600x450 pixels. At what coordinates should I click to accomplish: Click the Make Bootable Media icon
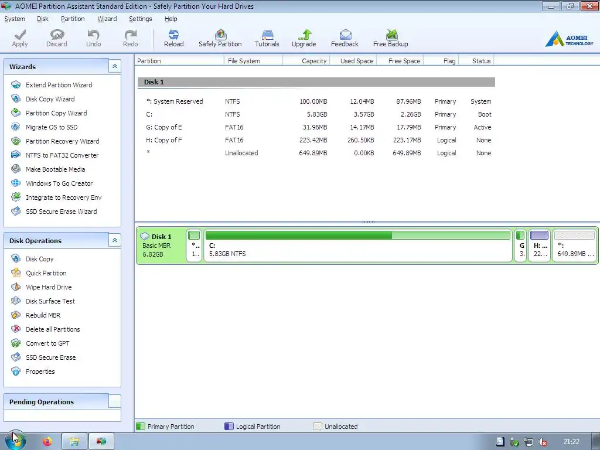pos(16,169)
